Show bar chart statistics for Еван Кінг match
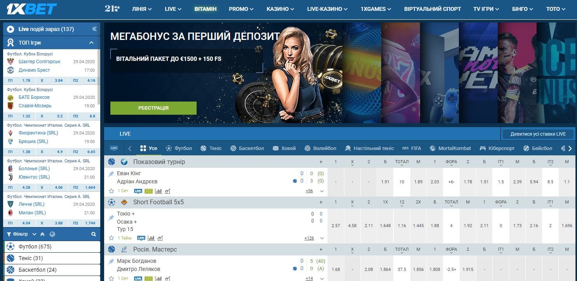Image resolution: width=577 pixels, height=281 pixels. 159,191
